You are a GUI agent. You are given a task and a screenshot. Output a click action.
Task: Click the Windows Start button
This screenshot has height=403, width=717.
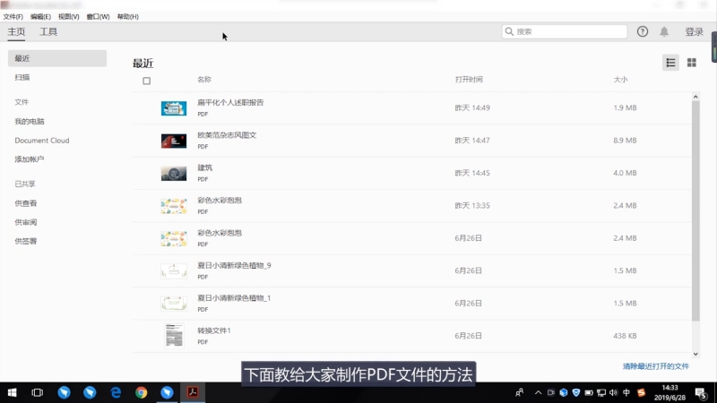tap(13, 392)
